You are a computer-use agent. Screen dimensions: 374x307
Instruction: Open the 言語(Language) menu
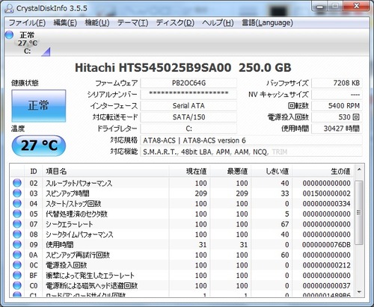click(x=267, y=23)
